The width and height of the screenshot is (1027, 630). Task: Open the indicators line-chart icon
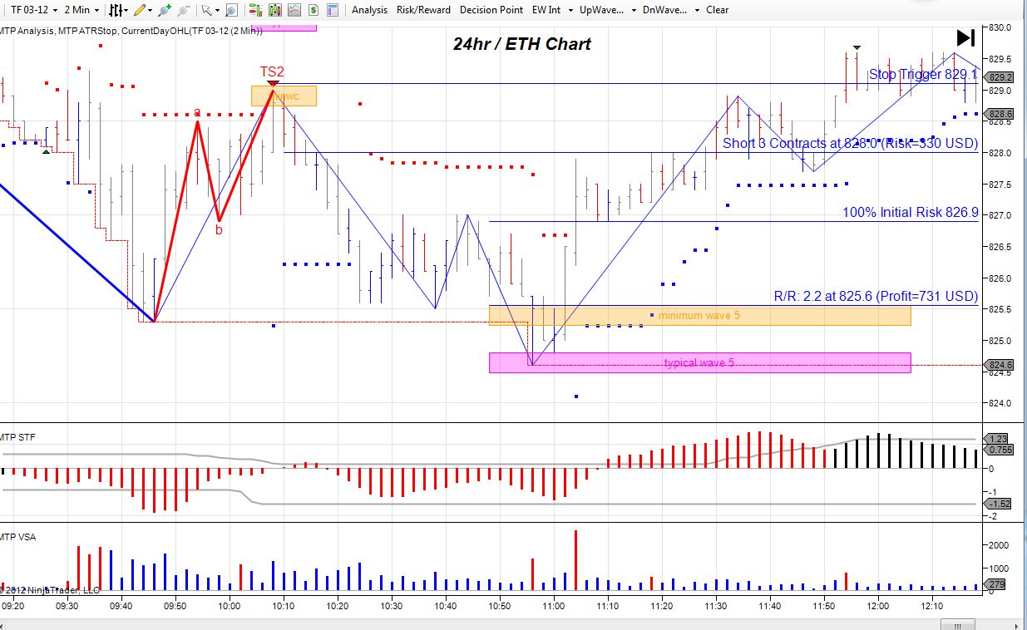[294, 10]
